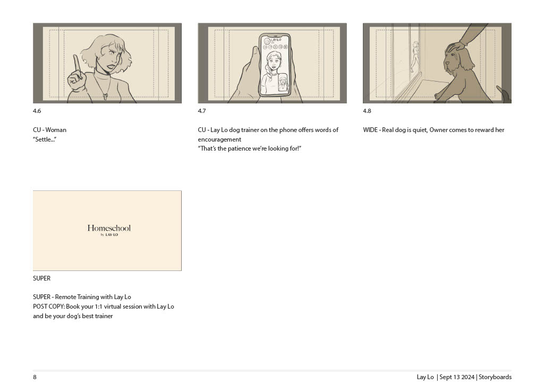Click "That's the patience we're looking for!" text
544x385 pixels.
(x=250, y=148)
